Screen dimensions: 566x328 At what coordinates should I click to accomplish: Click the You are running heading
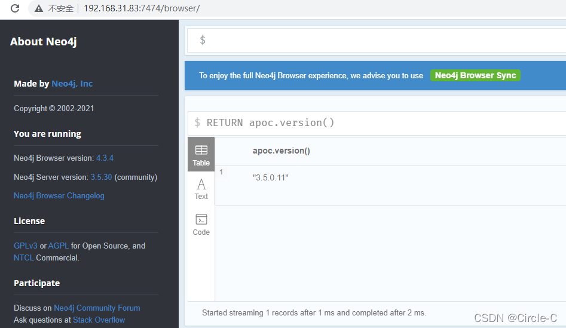click(47, 134)
